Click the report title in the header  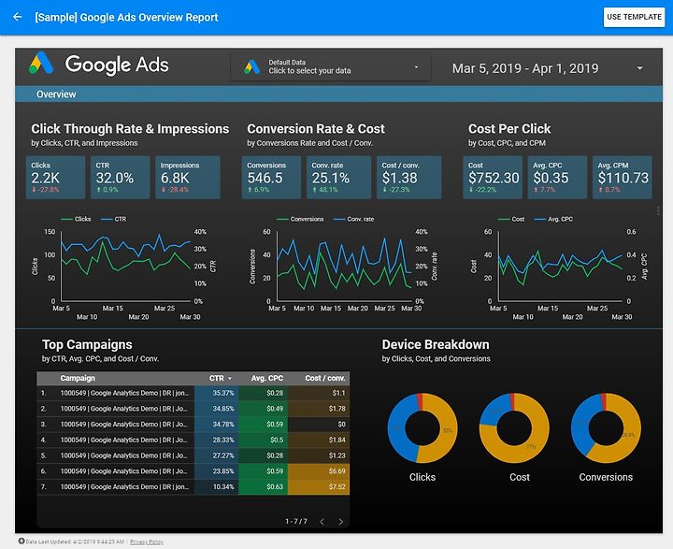click(126, 17)
